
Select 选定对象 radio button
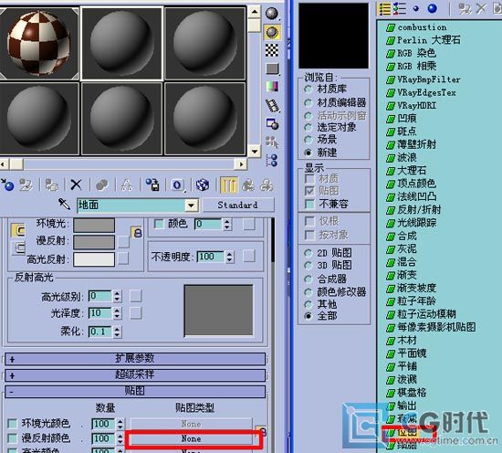[x=308, y=127]
